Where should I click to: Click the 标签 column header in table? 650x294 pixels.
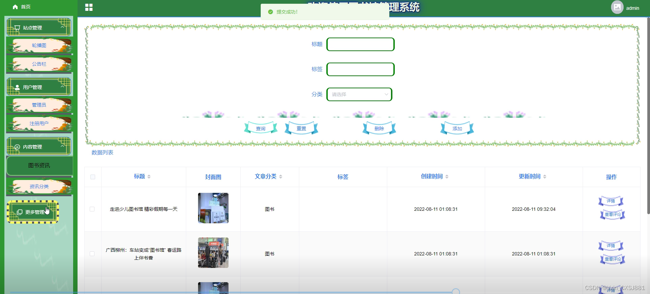pyautogui.click(x=343, y=177)
